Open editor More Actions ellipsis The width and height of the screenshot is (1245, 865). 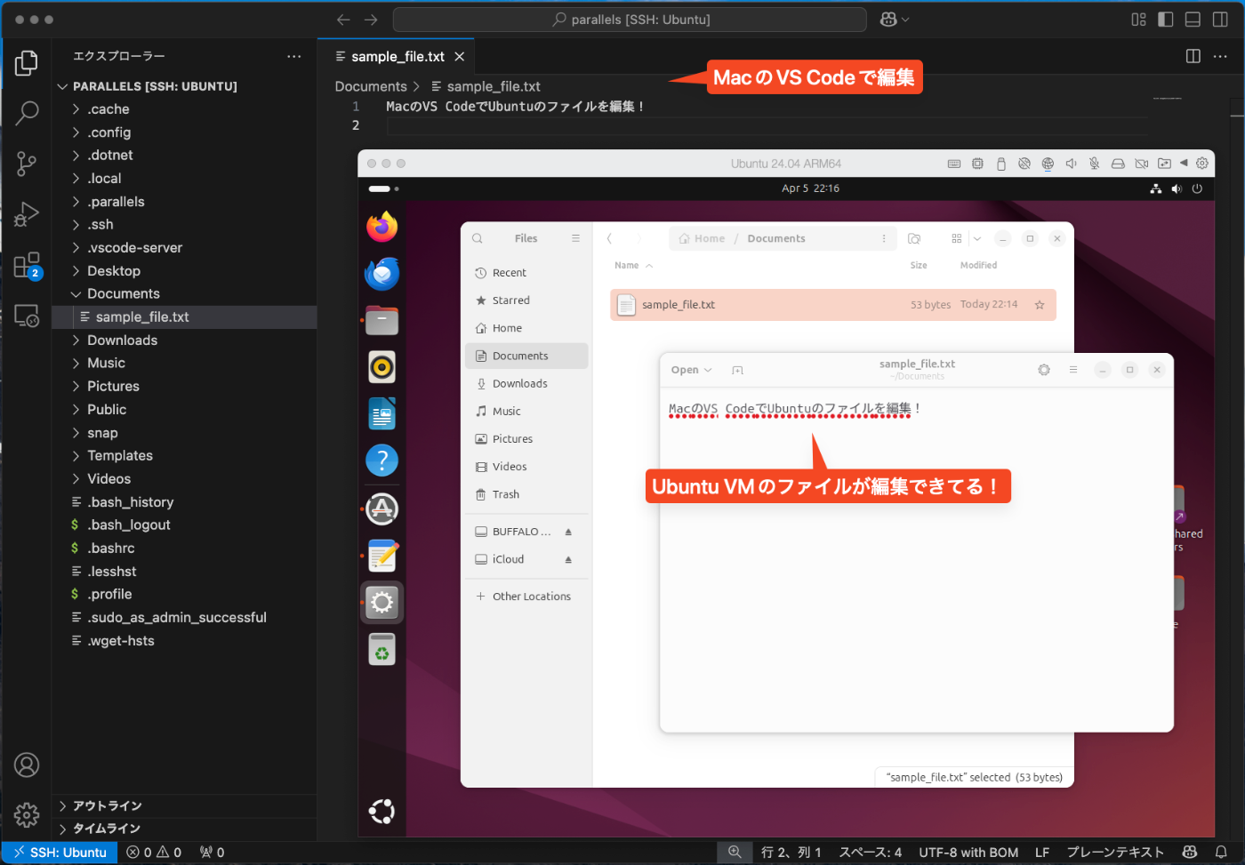pos(1220,56)
